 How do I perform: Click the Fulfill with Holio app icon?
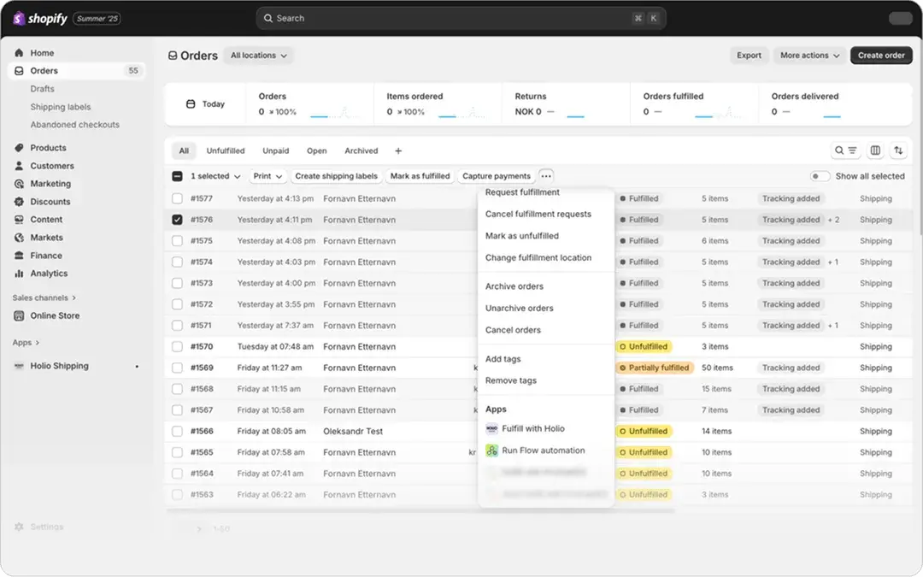491,429
